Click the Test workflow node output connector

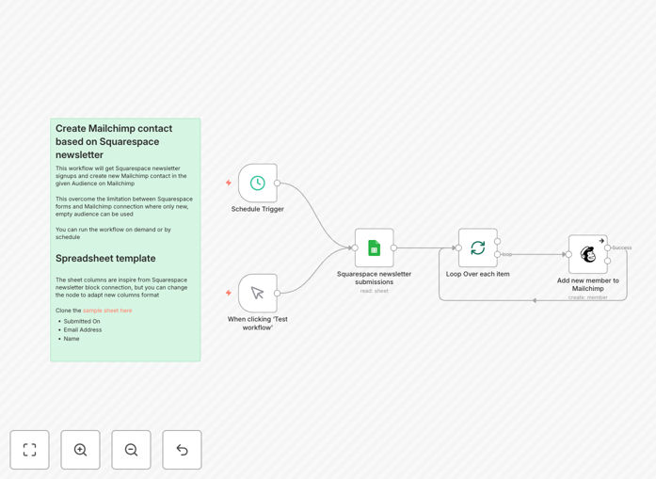click(277, 294)
